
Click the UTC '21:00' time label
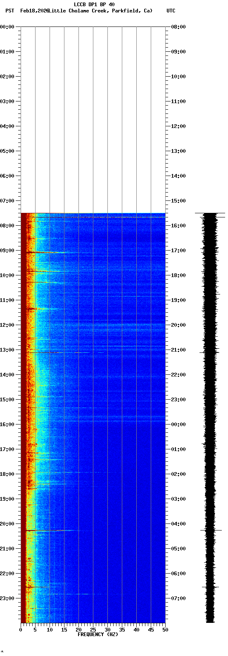(178, 350)
